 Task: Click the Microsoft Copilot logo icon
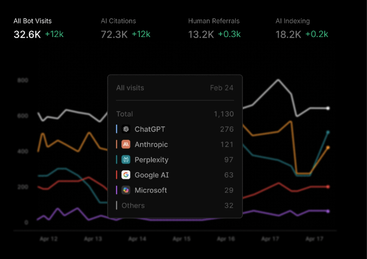[x=126, y=190]
